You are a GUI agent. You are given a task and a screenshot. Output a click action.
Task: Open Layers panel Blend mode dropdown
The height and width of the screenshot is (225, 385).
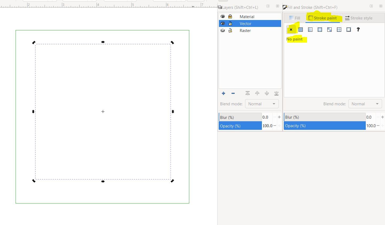(262, 104)
